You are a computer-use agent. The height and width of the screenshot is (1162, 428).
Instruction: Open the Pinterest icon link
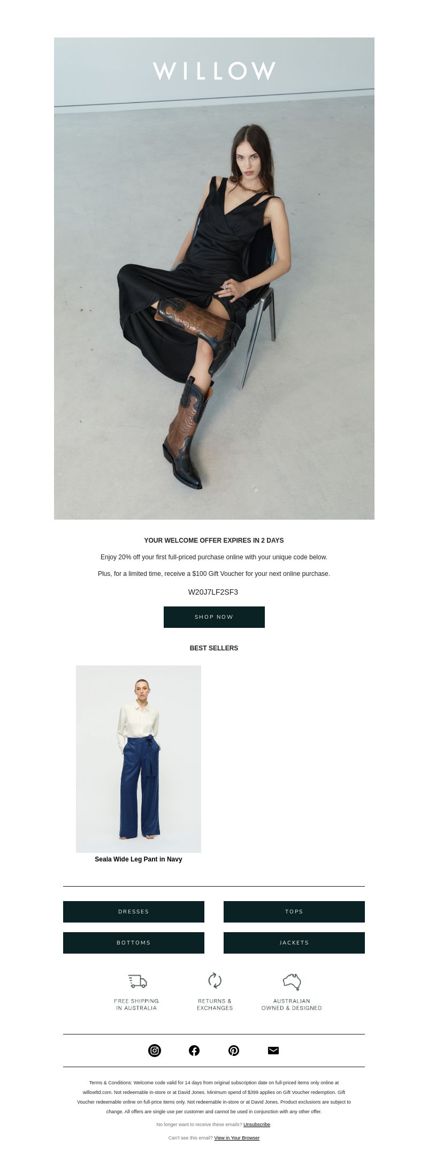coord(234,1051)
